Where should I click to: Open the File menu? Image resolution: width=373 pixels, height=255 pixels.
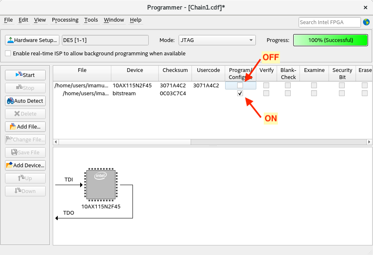(8, 20)
